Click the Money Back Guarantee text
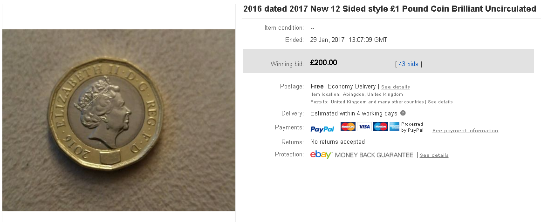The height and width of the screenshot is (222, 541). pos(374,155)
